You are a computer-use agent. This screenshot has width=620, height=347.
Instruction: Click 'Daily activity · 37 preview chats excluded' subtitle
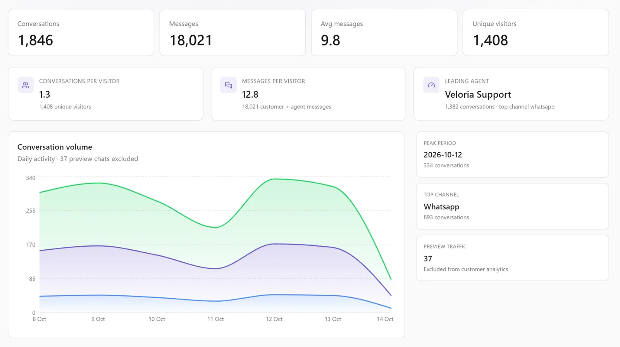77,159
